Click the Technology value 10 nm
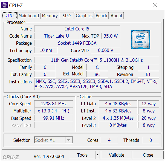 46,50
